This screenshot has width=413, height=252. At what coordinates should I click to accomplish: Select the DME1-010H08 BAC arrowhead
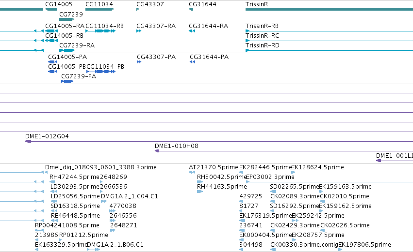click(x=157, y=151)
